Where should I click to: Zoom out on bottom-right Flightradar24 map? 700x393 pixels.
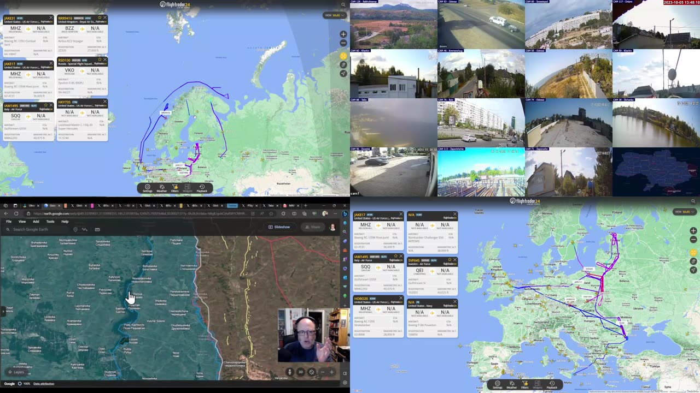693,240
